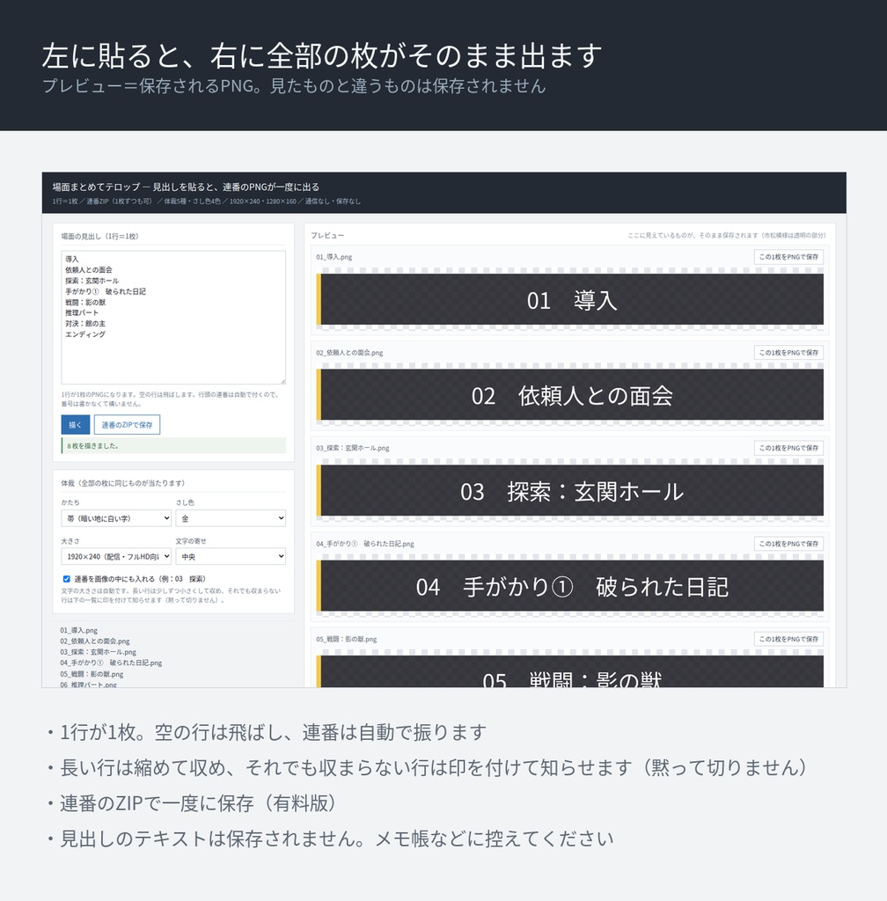The image size is (887, 901).
Task: Click 03_探索：玄関ホール.png in the file list below settings
Action: point(99,652)
